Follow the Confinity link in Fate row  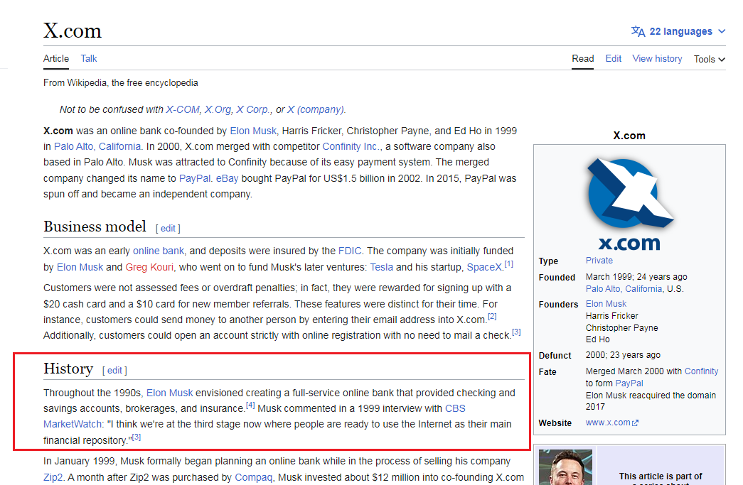pyautogui.click(x=701, y=371)
